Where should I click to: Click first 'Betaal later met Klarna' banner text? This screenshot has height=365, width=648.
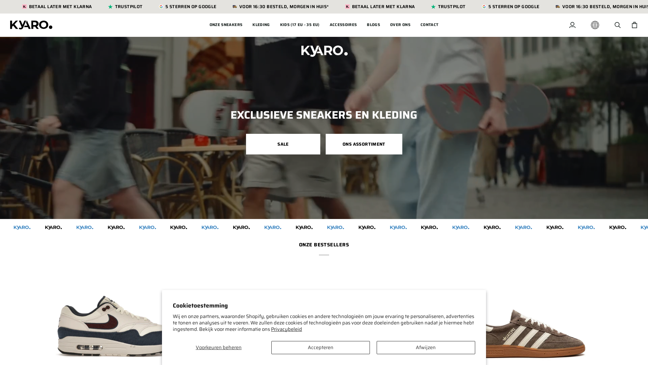click(60, 7)
